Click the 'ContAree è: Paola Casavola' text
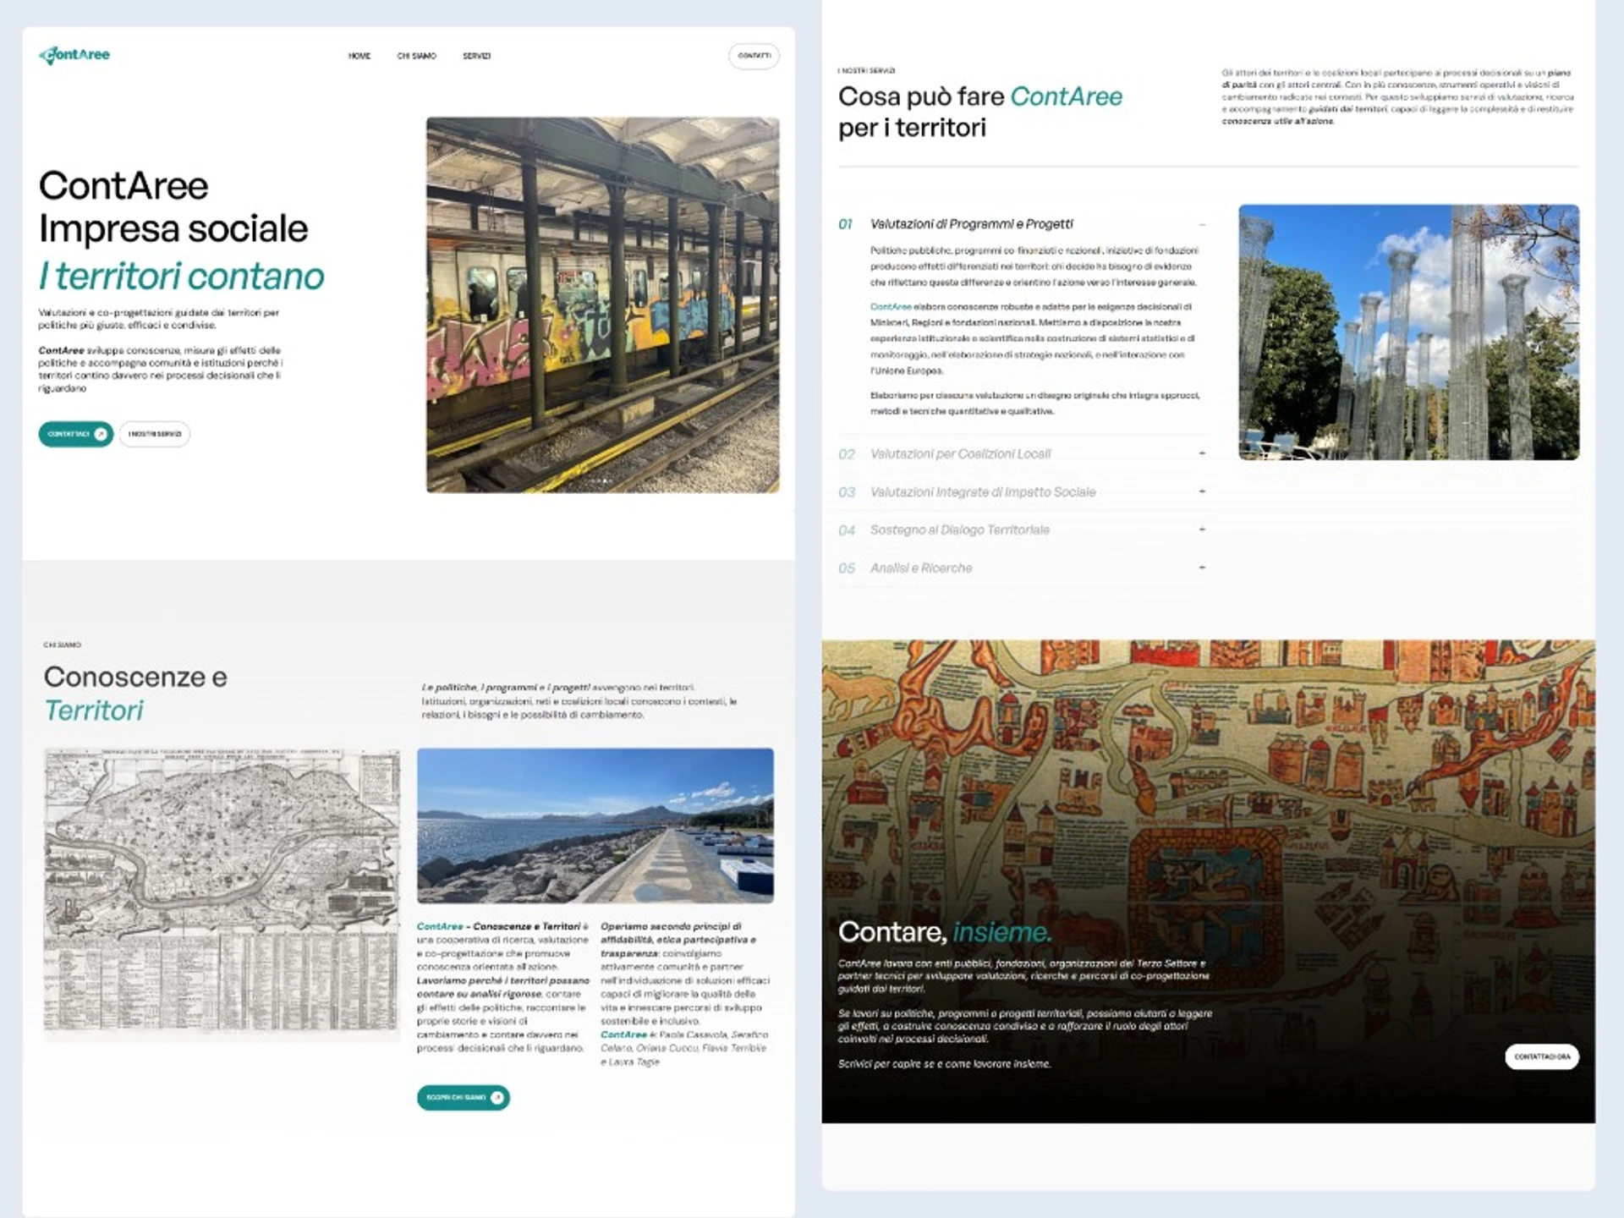The image size is (1624, 1218). pyautogui.click(x=683, y=1048)
